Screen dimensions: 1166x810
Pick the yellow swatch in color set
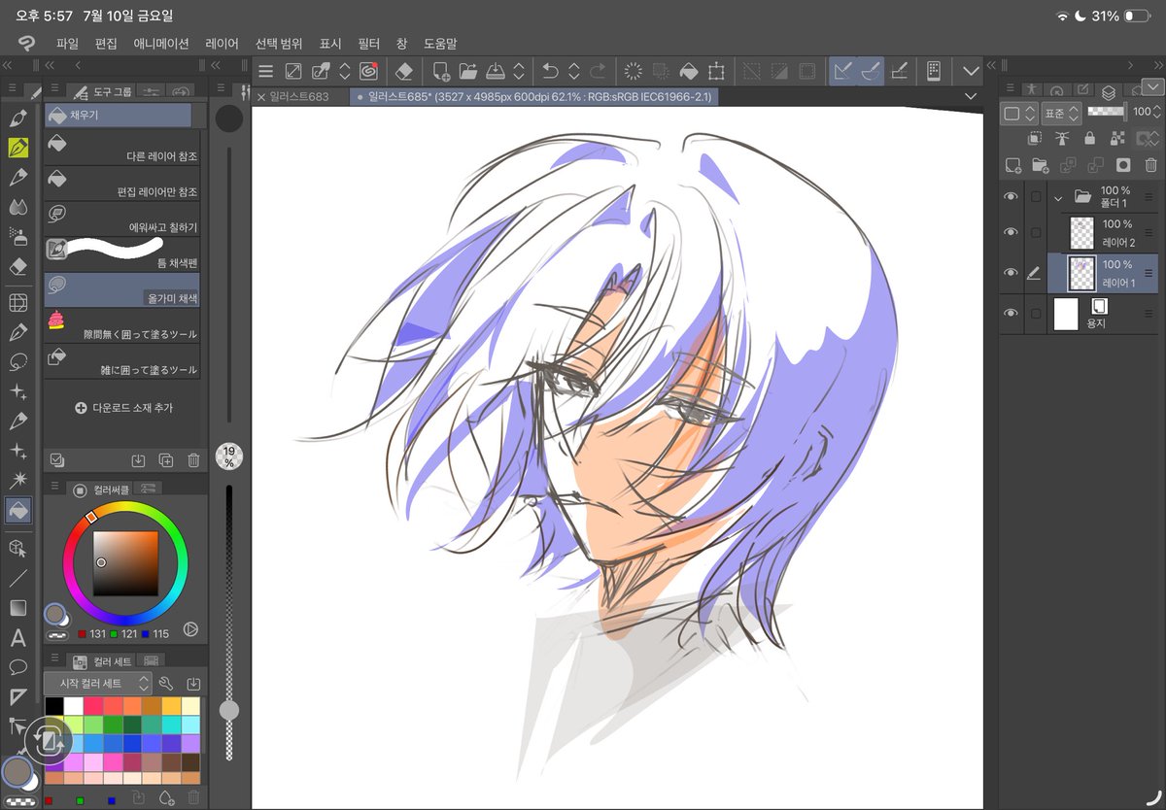click(x=169, y=706)
